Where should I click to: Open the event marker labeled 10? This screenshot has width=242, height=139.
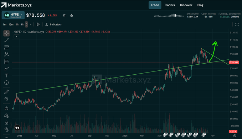click(183, 135)
